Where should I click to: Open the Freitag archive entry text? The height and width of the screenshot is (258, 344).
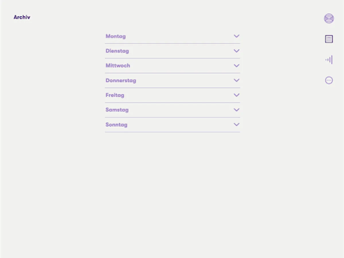115,95
